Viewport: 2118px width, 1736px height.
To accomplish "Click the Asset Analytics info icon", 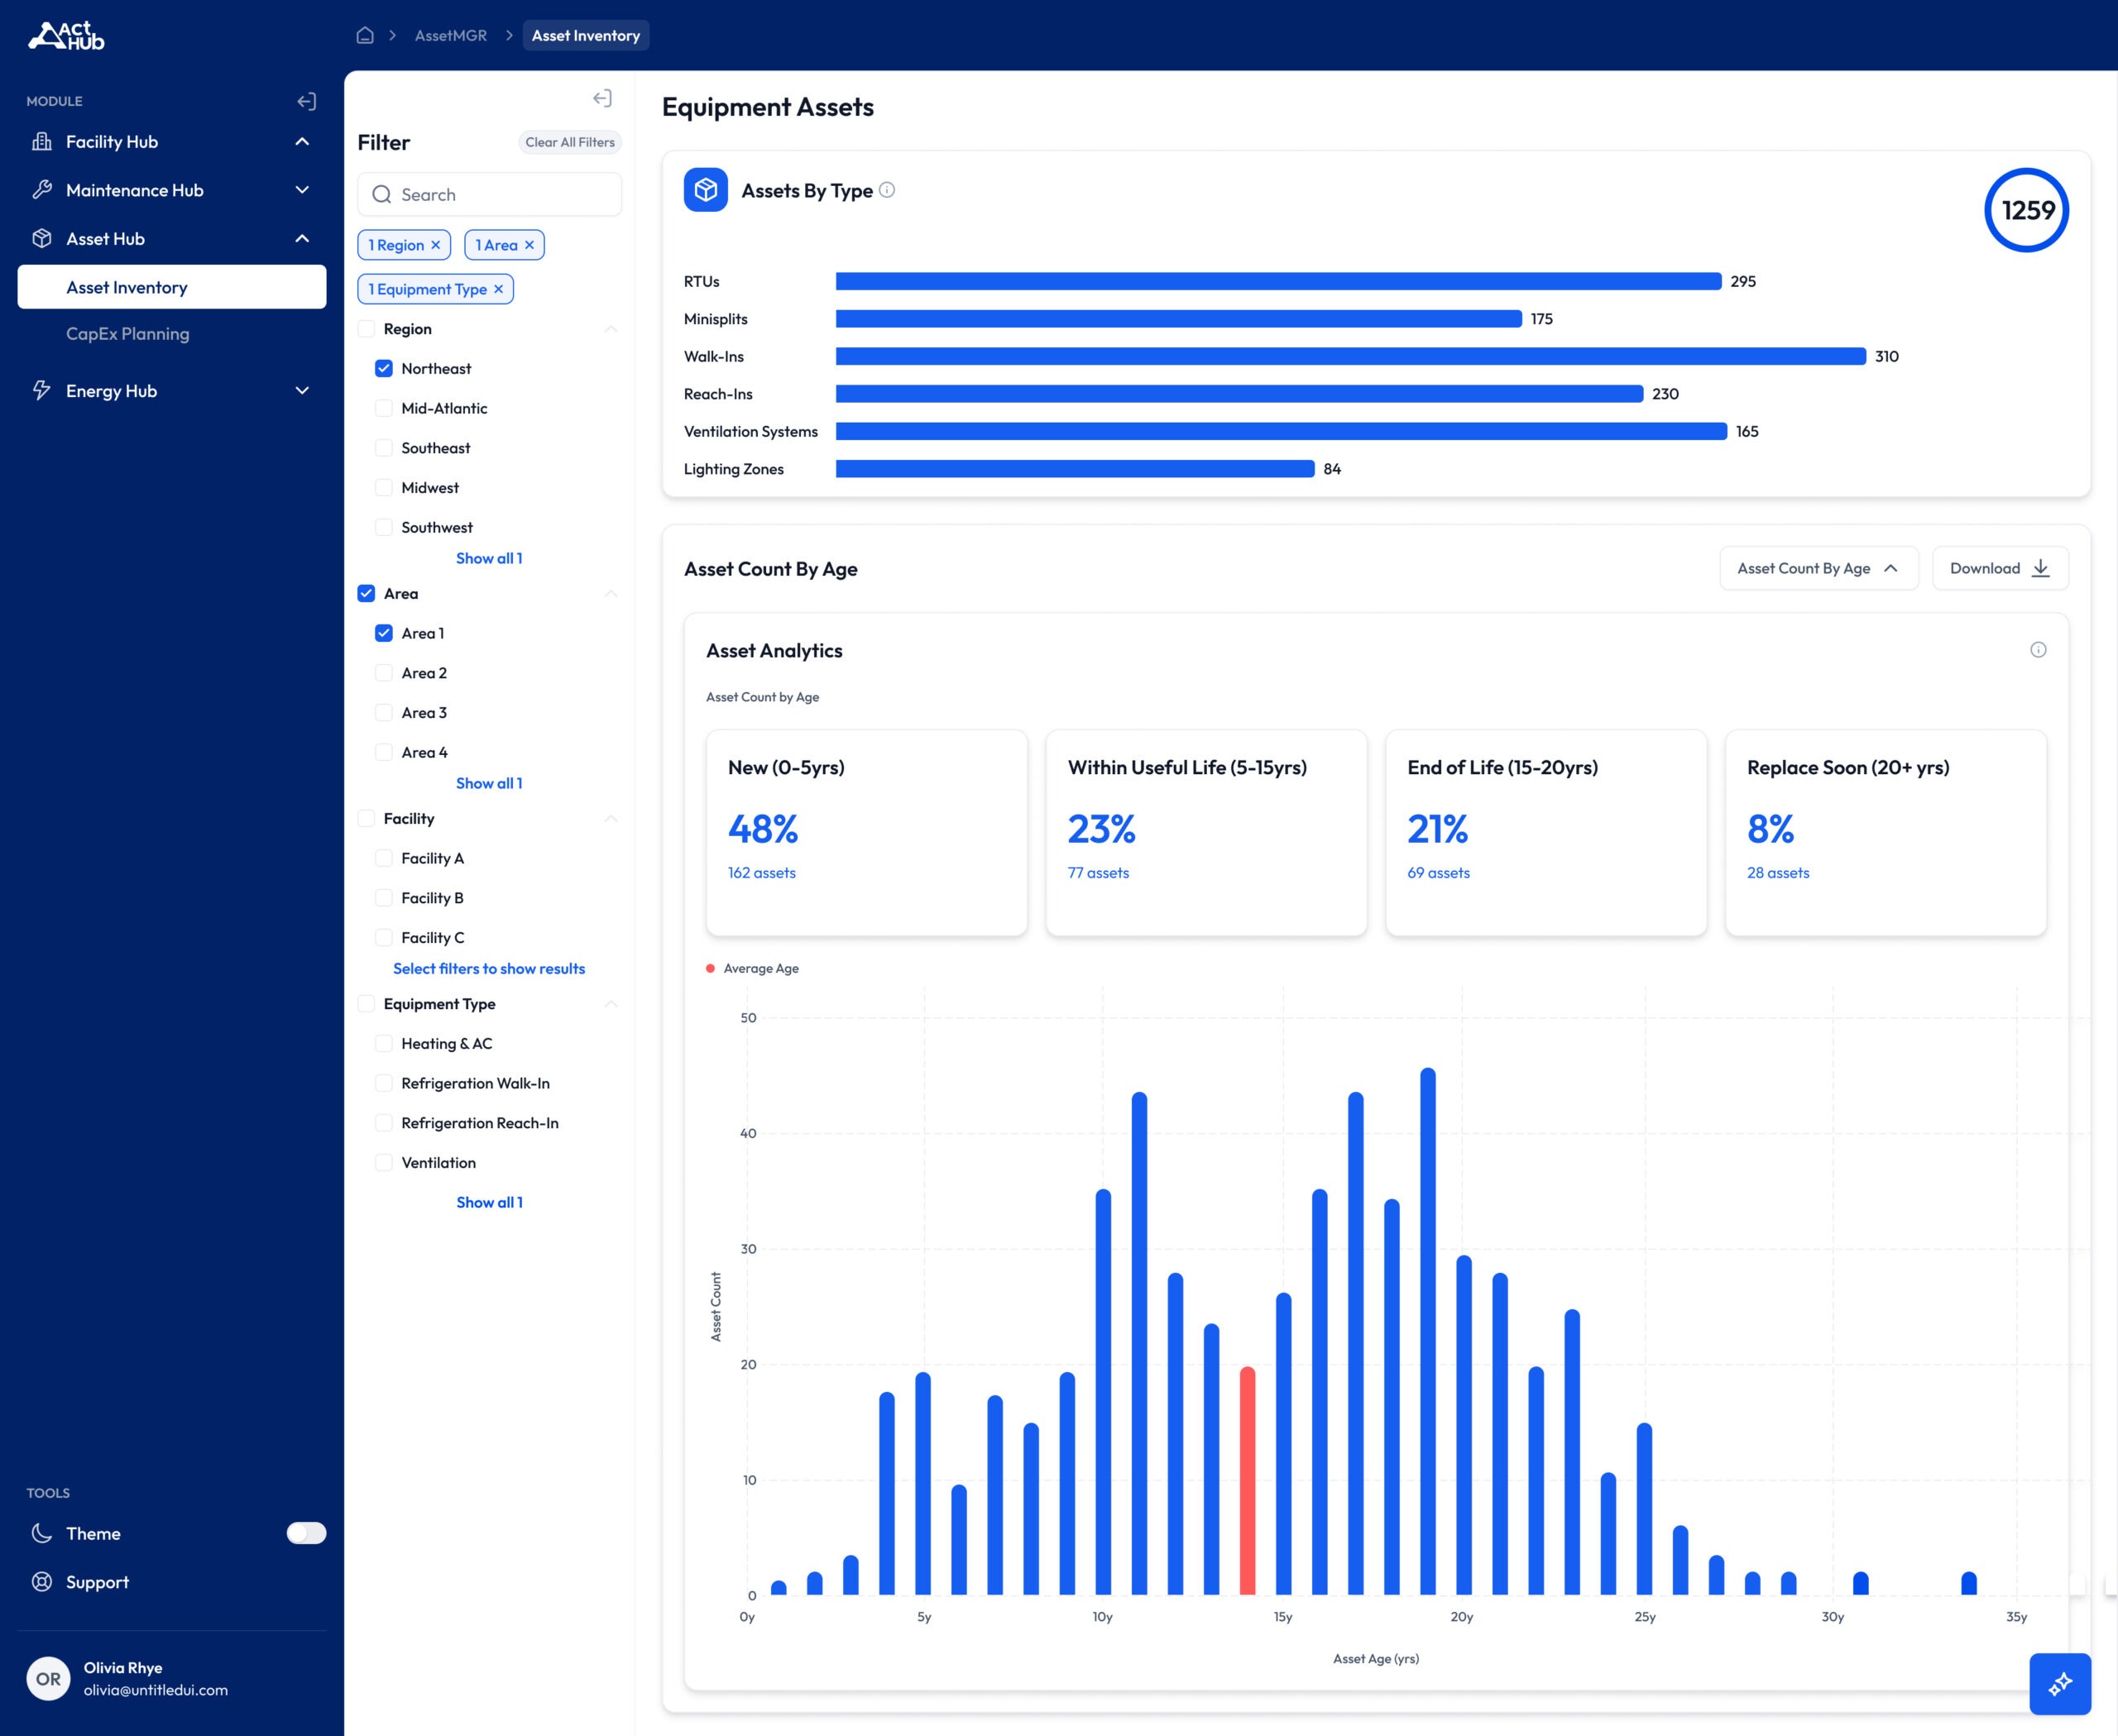I will (2038, 650).
